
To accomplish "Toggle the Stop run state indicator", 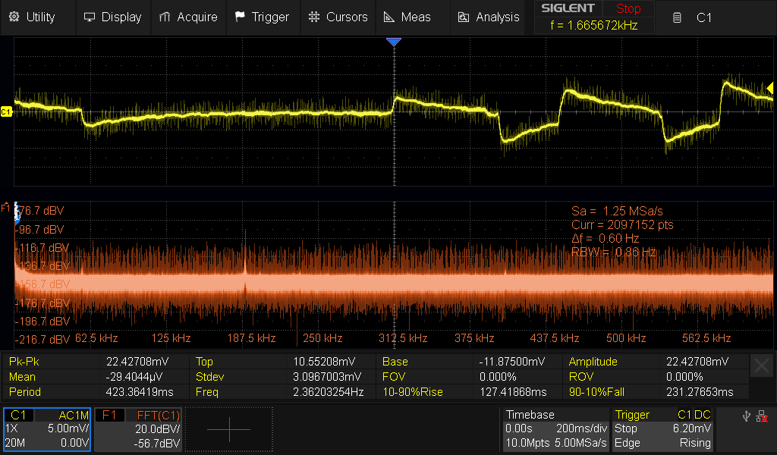I will click(628, 9).
